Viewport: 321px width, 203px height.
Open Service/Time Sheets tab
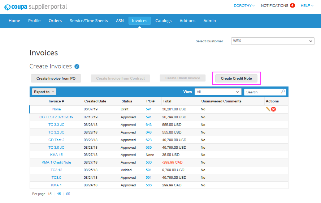pyautogui.click(x=89, y=21)
